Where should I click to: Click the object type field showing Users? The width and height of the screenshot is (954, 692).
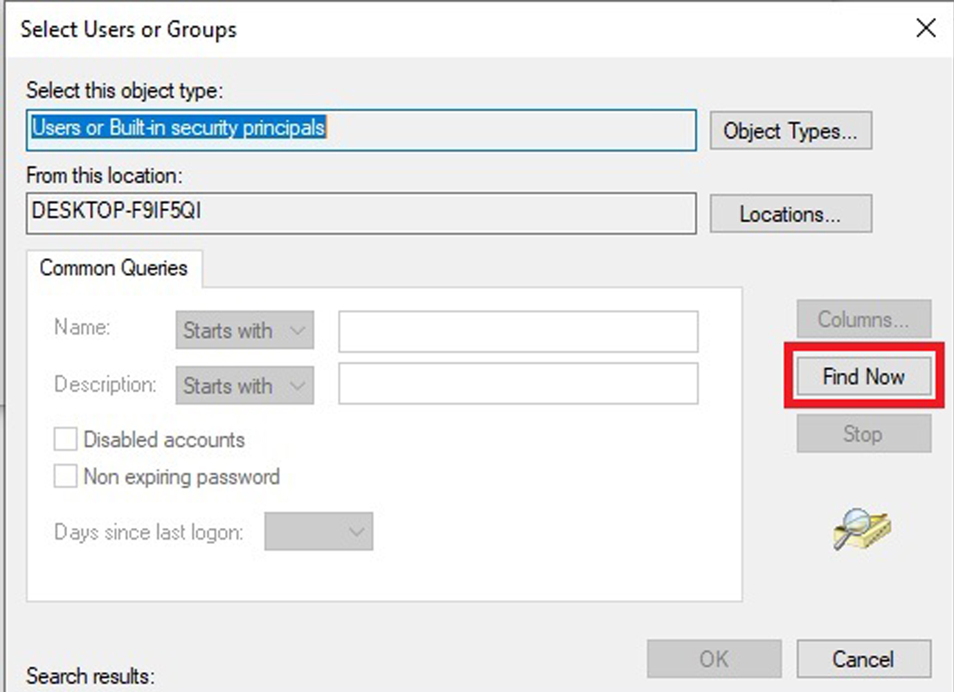pyautogui.click(x=361, y=130)
